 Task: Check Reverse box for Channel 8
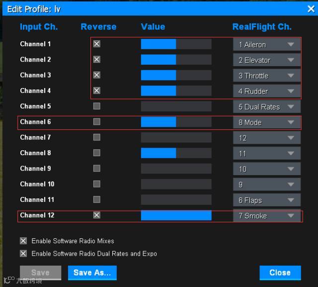(97, 153)
